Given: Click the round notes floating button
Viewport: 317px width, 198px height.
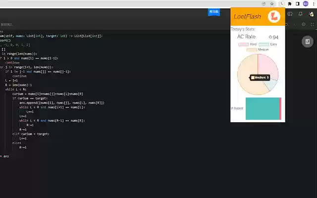Looking at the screenshot, I should point(308,42).
